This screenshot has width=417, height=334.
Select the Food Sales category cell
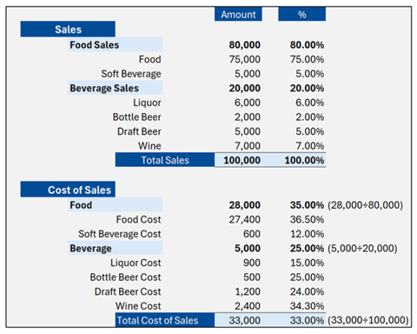pyautogui.click(x=116, y=44)
